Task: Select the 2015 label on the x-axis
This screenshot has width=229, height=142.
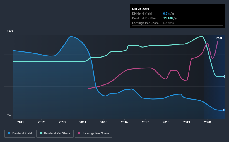Action: 104,122
